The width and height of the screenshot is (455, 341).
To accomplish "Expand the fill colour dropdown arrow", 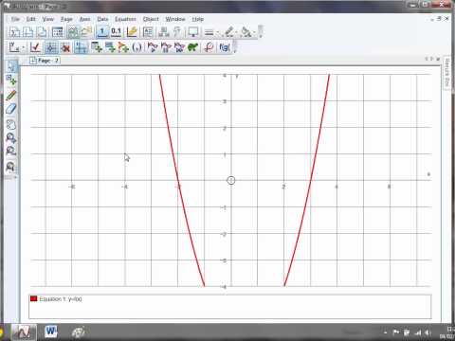I will pos(255,32).
